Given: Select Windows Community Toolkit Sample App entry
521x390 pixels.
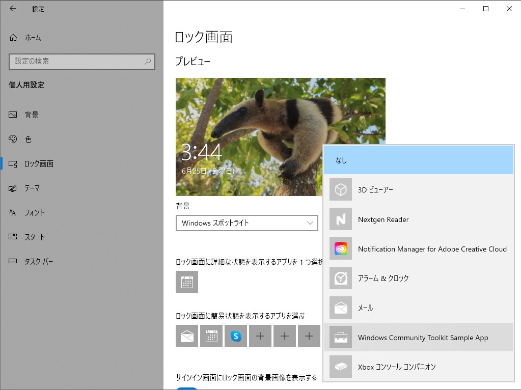Looking at the screenshot, I should tap(419, 337).
